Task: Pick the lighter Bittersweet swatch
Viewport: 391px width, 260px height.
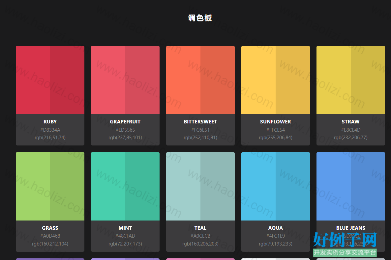Action: (183, 80)
